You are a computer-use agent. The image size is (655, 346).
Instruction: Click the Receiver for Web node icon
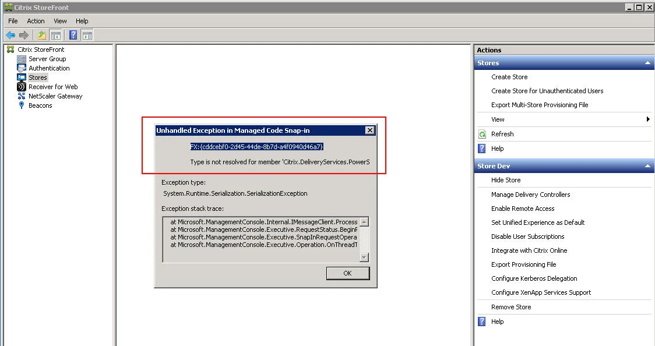(x=22, y=87)
